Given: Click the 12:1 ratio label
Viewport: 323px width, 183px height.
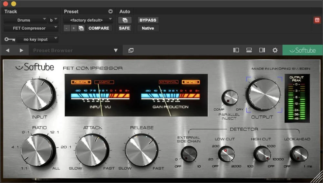Looking at the screenshot, I should (54, 132).
